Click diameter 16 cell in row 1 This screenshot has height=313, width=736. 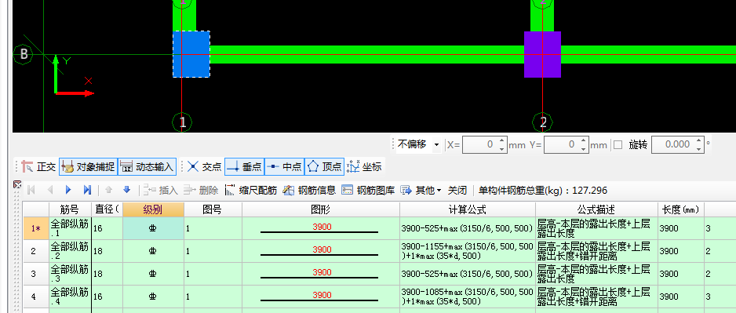[107, 228]
